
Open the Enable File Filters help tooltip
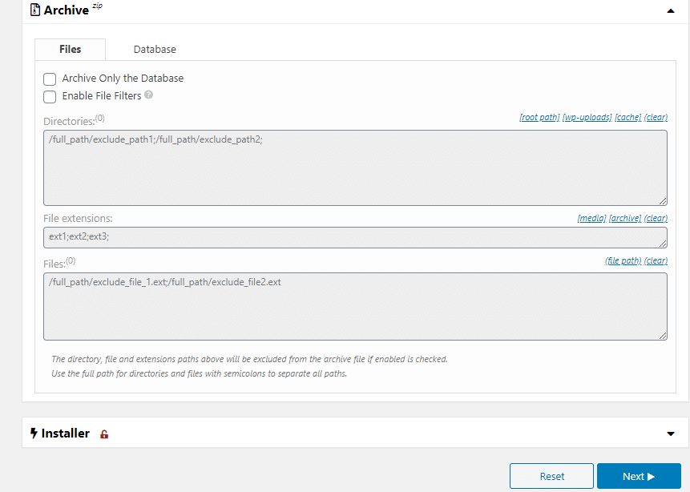pos(149,95)
